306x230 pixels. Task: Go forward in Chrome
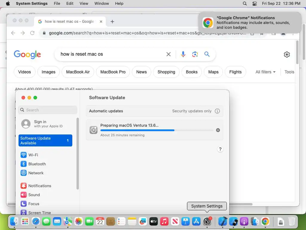[x=23, y=33]
